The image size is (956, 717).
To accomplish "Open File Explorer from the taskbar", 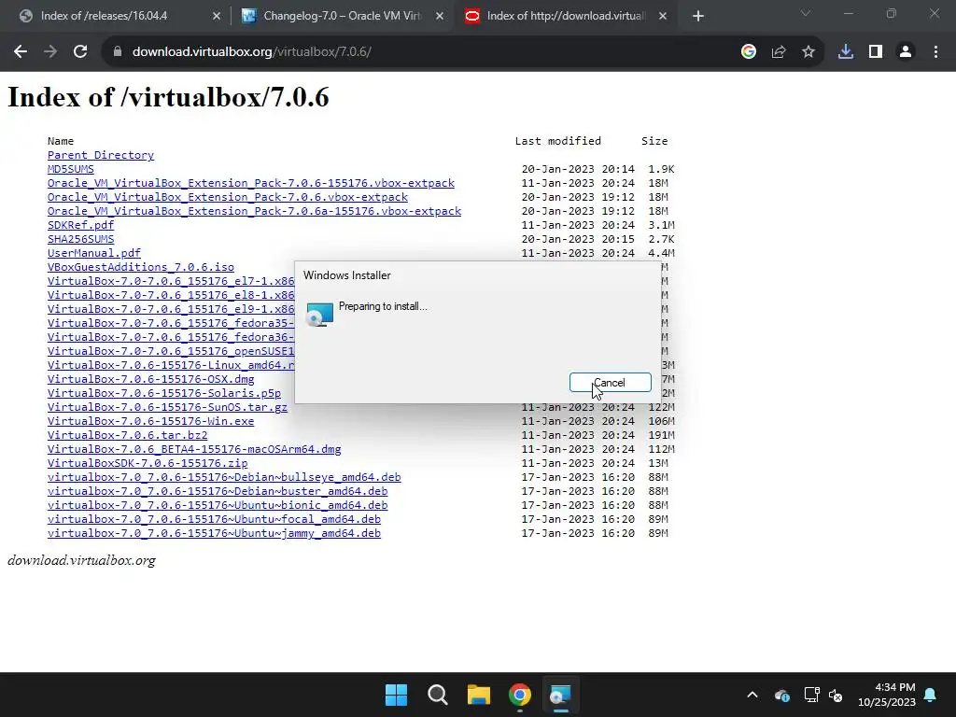I will point(479,695).
